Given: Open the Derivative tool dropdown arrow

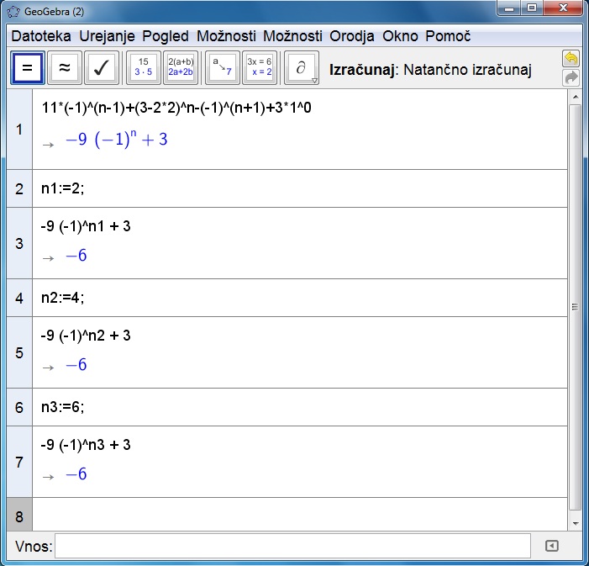Looking at the screenshot, I should pyautogui.click(x=314, y=81).
